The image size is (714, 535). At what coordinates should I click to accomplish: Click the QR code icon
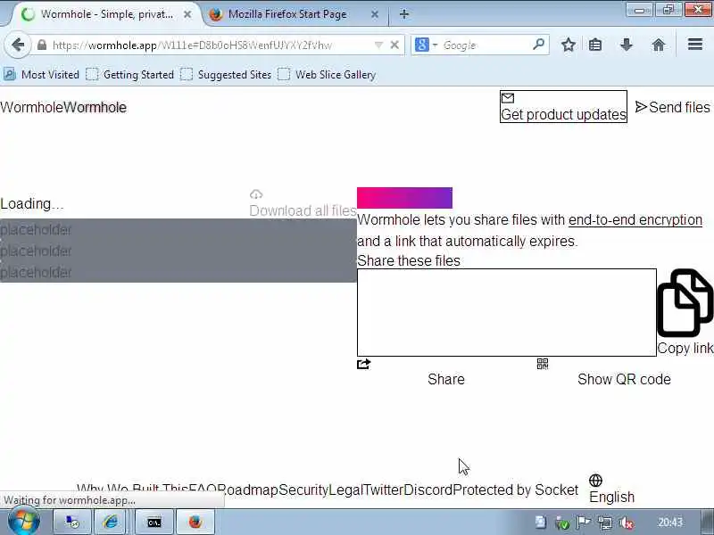(543, 364)
